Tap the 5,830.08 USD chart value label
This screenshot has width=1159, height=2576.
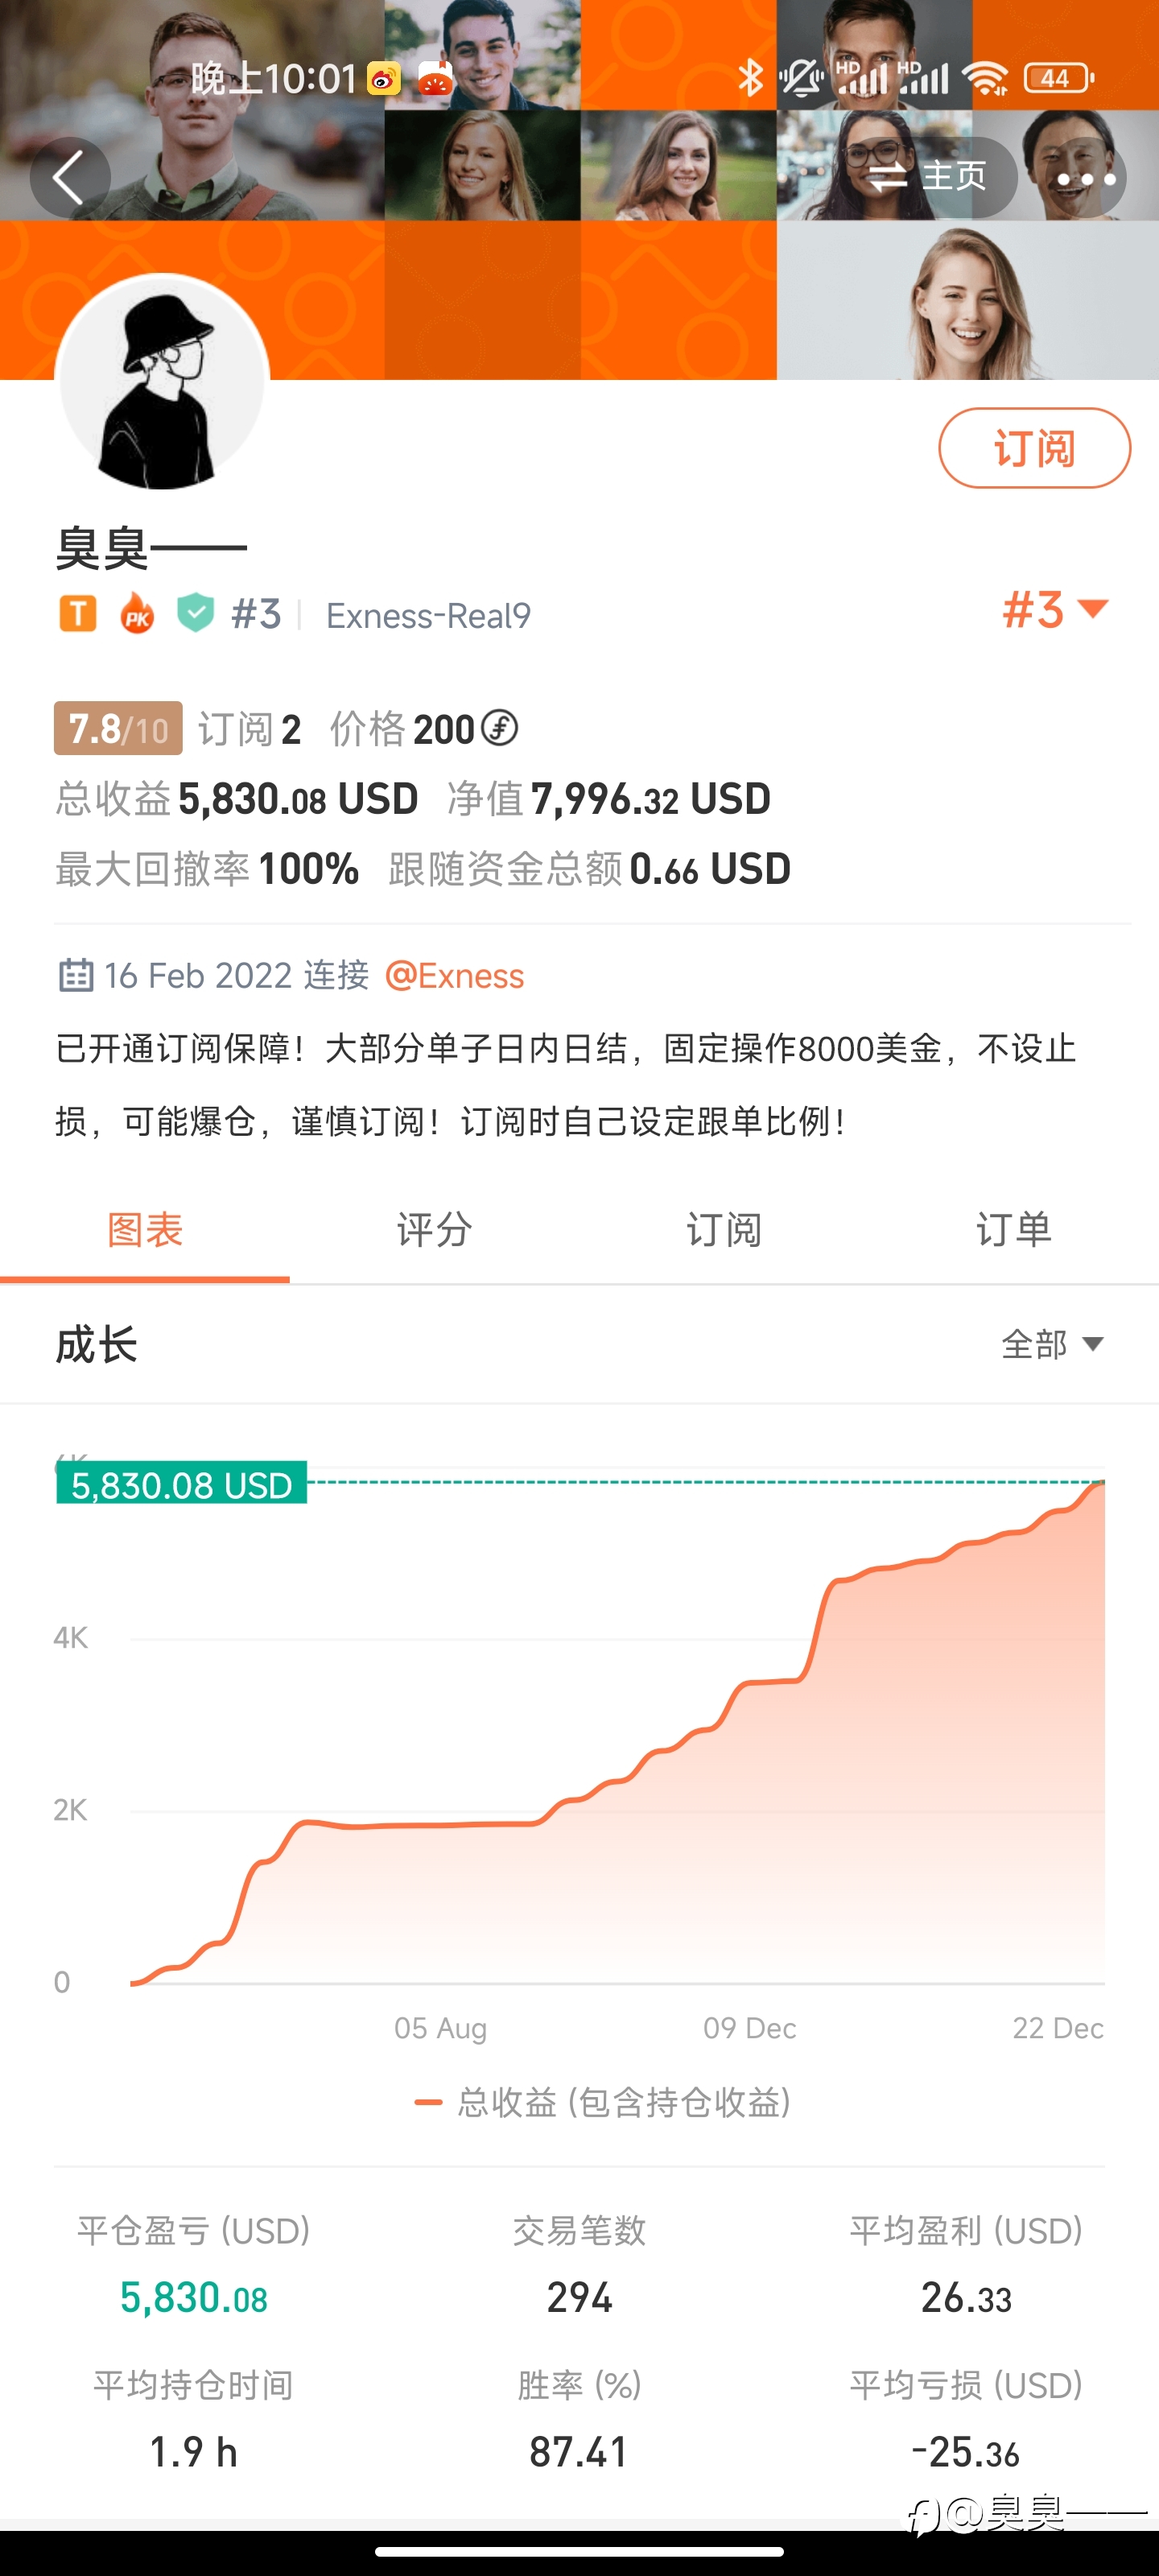coord(181,1484)
